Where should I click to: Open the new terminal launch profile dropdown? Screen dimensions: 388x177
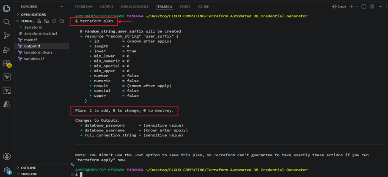357,6
